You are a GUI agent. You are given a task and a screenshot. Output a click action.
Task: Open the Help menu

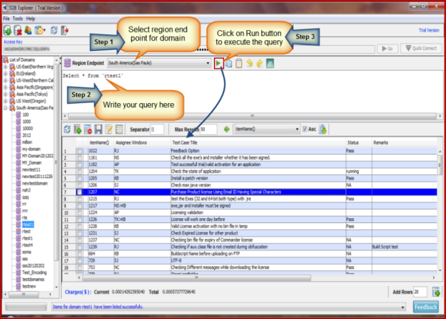click(31, 19)
